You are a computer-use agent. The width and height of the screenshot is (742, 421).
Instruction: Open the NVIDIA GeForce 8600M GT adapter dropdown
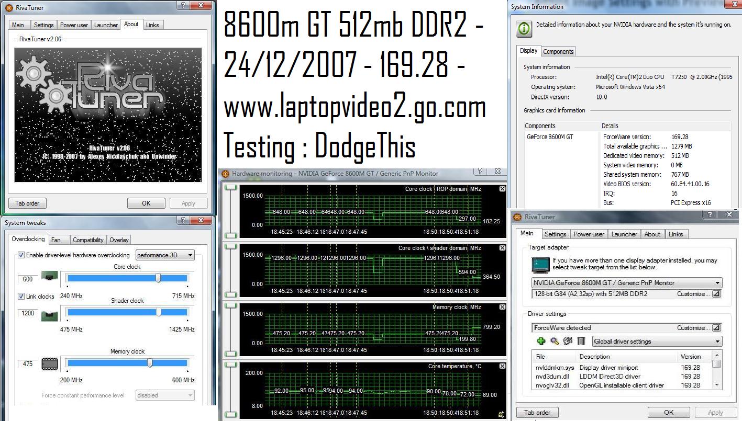[627, 282]
